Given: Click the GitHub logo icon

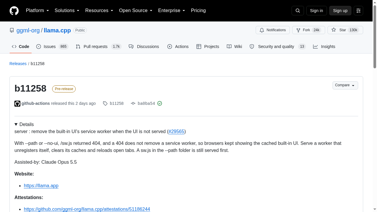Looking at the screenshot, I should pos(14,11).
